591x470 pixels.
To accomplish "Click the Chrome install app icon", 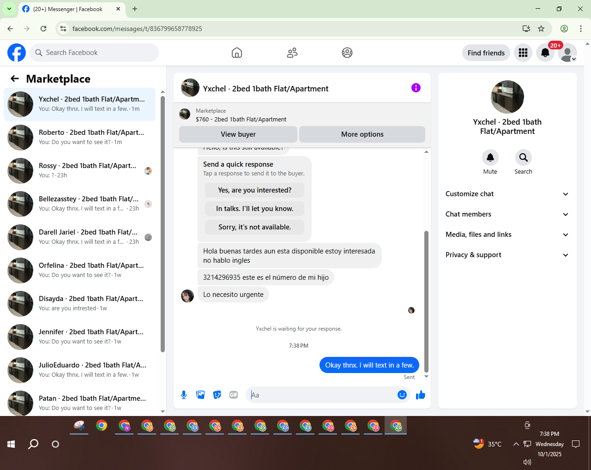I will pos(526,29).
